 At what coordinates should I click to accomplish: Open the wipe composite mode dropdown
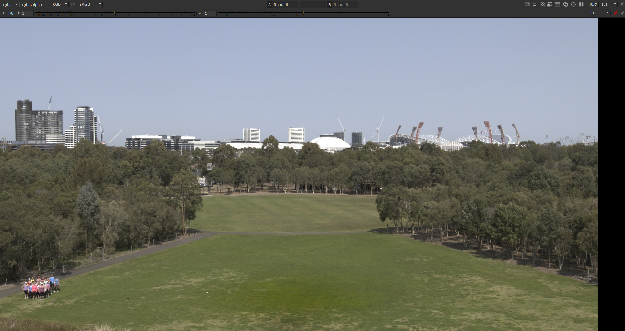[312, 5]
